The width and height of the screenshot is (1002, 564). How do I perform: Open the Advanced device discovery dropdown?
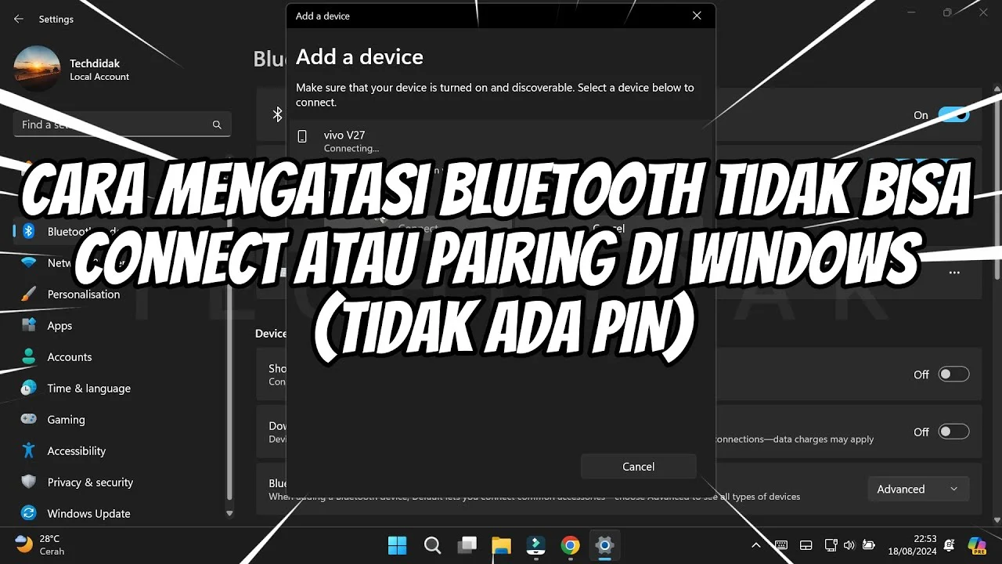click(918, 489)
